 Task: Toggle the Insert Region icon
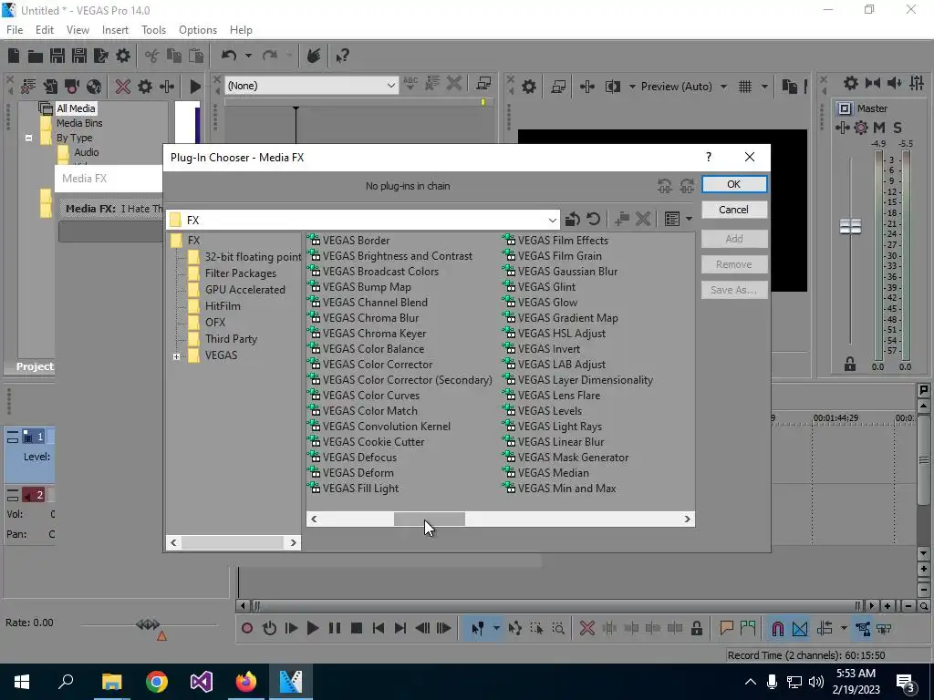point(748,628)
